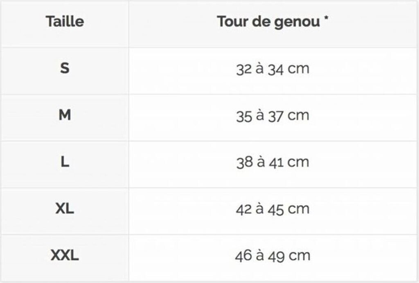
Task: Click the number 49 in the XXL row
Action: tap(276, 257)
